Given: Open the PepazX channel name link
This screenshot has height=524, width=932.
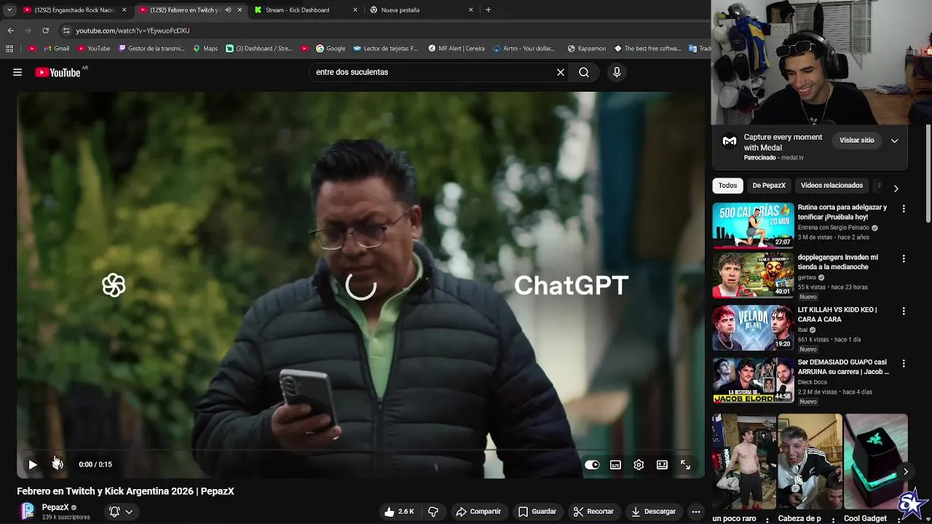Looking at the screenshot, I should (55, 507).
